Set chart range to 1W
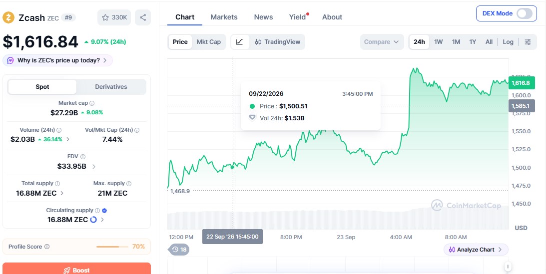 pos(439,42)
